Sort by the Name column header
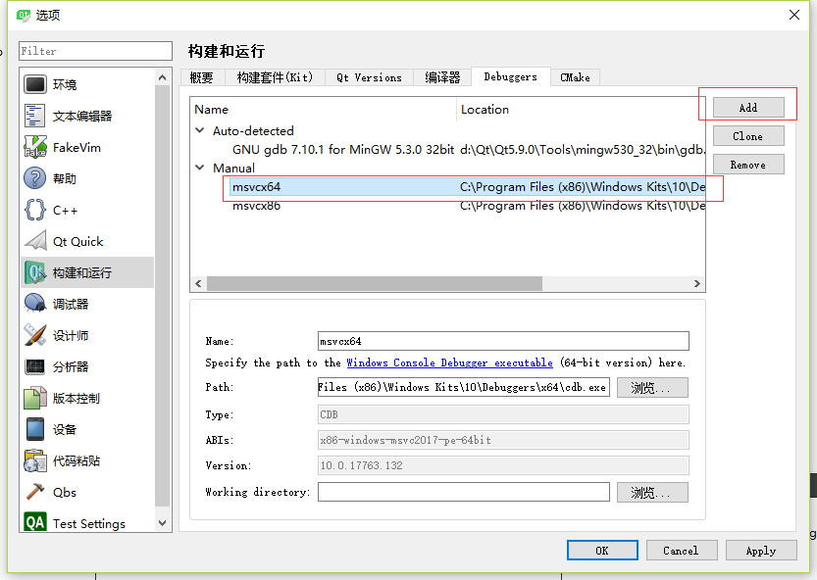The height and width of the screenshot is (580, 817). (324, 110)
